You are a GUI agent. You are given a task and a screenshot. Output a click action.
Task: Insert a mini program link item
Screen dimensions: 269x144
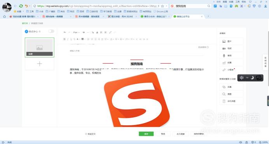(231, 70)
